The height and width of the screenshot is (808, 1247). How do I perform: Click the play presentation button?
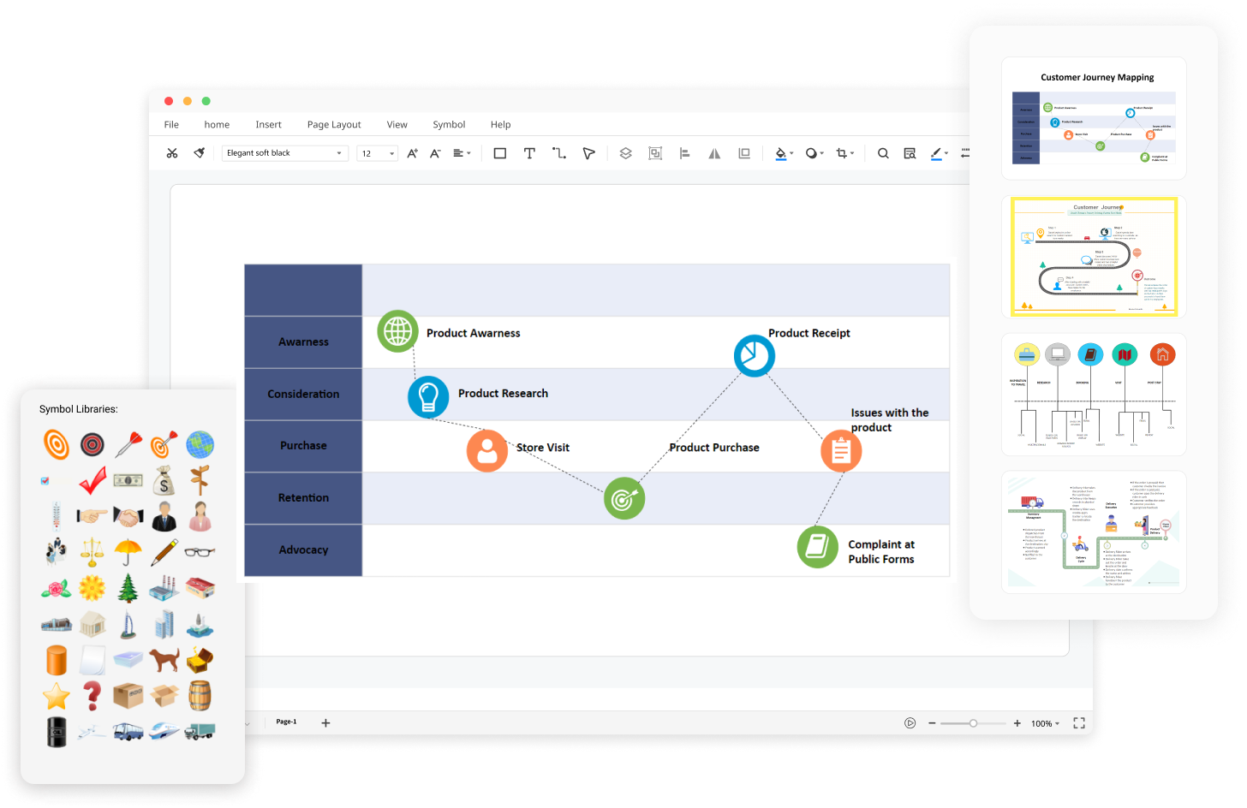[x=910, y=723]
